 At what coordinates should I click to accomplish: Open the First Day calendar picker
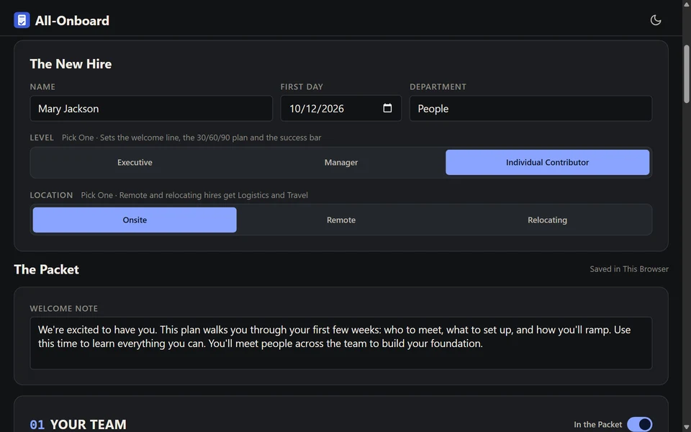click(387, 108)
